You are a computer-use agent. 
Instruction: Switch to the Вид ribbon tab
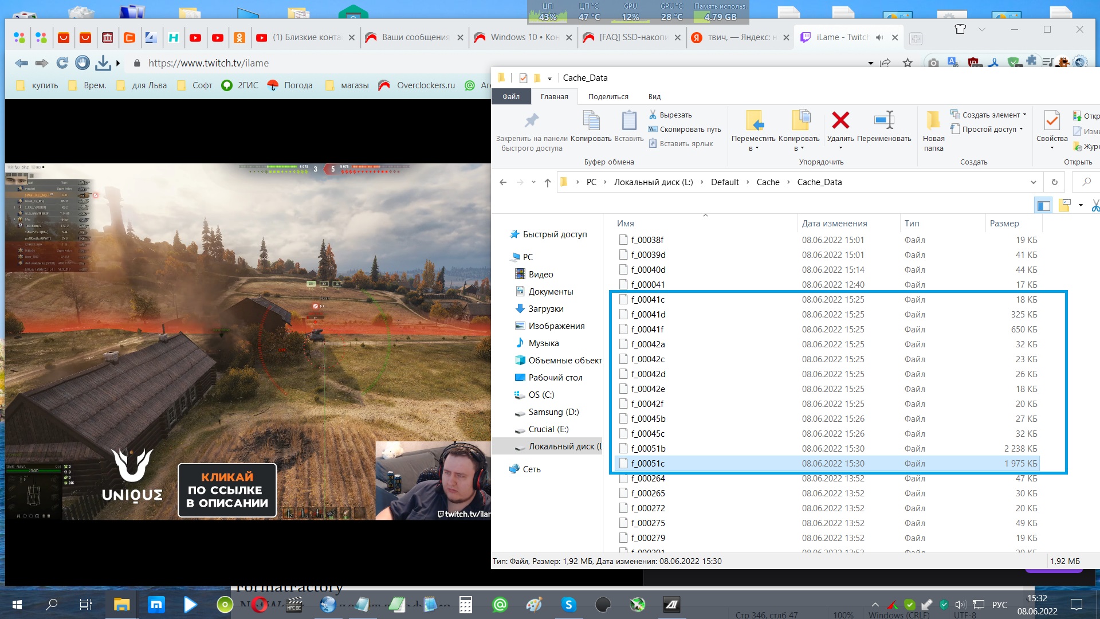pos(654,96)
